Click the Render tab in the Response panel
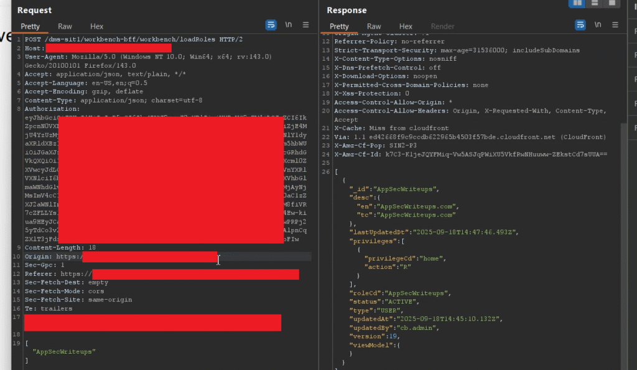637x370 pixels. tap(442, 27)
